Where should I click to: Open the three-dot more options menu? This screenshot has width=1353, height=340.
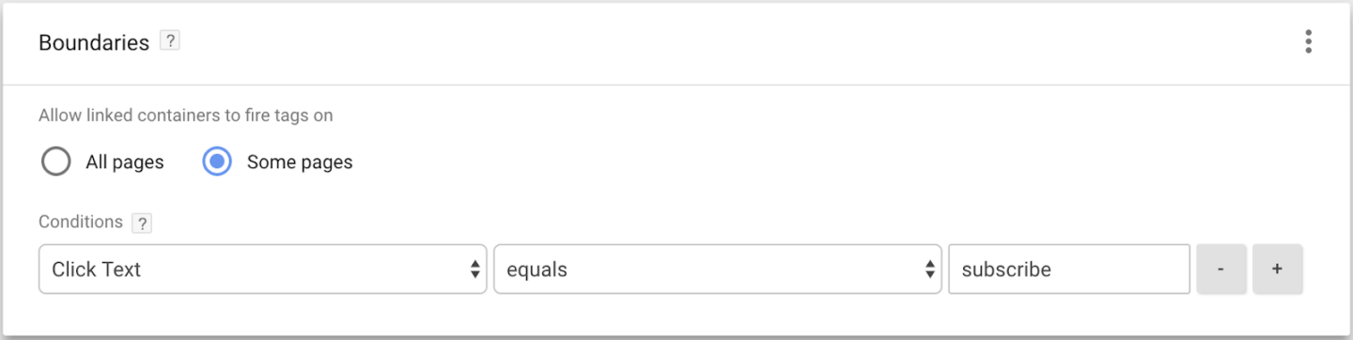click(x=1308, y=42)
